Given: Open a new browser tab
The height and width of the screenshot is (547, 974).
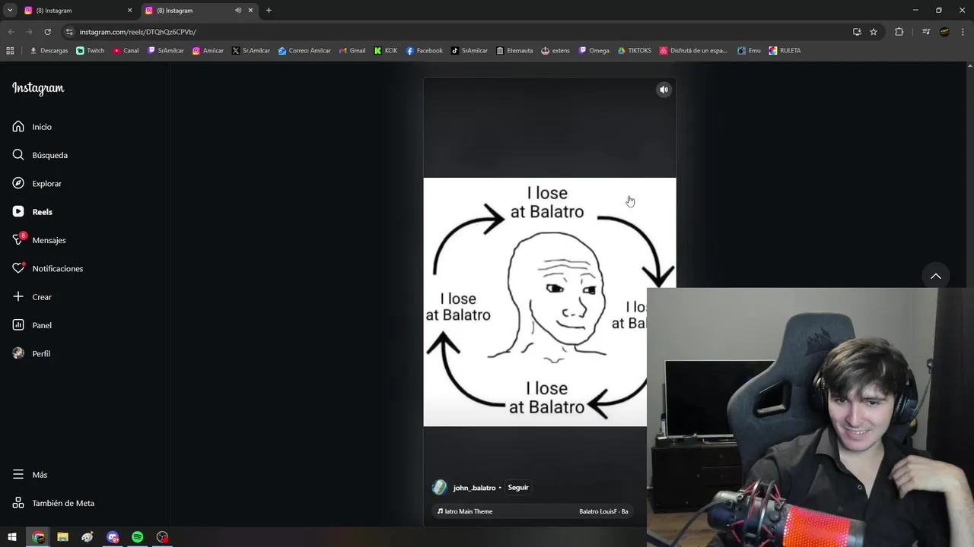Looking at the screenshot, I should tap(269, 11).
